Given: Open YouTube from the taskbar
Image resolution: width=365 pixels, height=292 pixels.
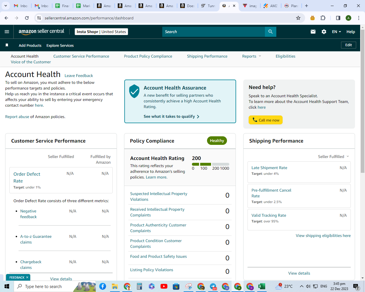Looking at the screenshot, I should point(164,286).
